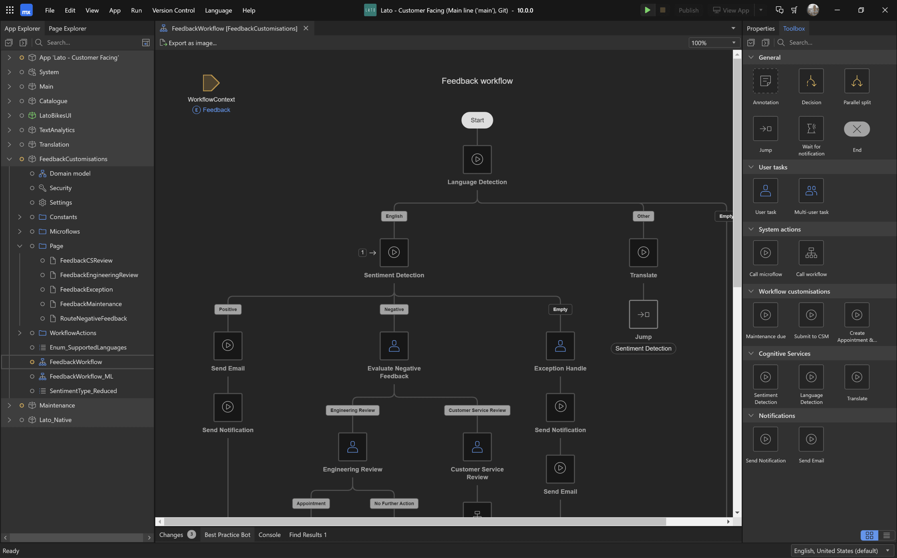Expand the Microflows folder
Image resolution: width=897 pixels, height=558 pixels.
[20, 231]
